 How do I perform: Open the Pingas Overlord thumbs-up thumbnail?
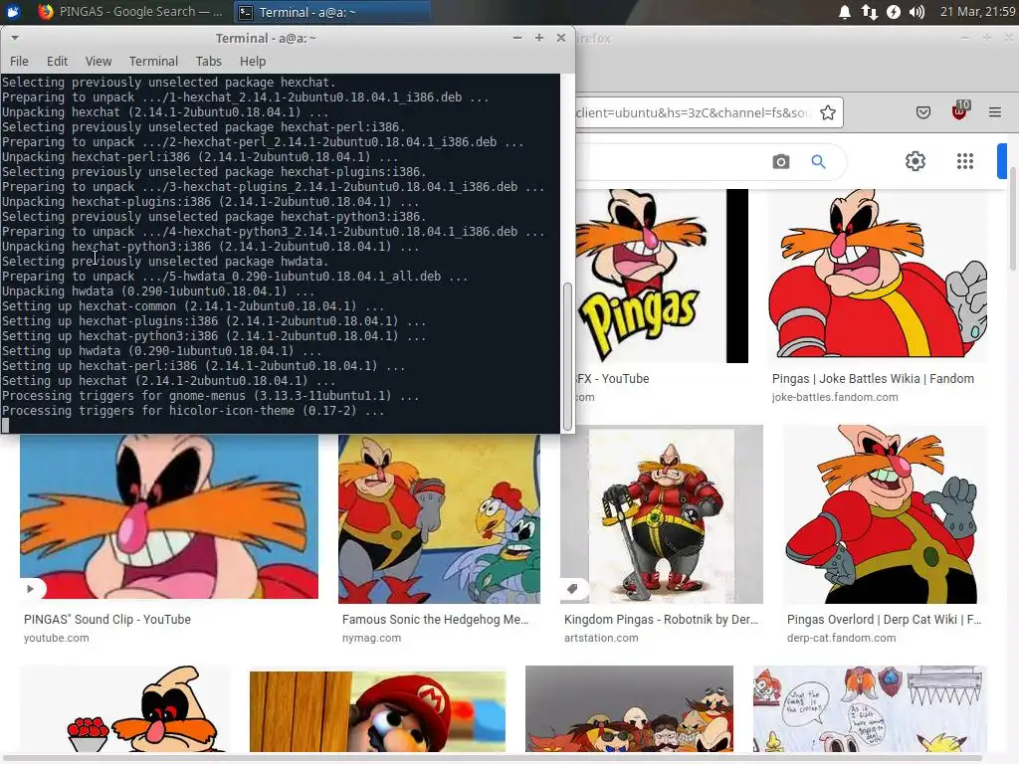point(885,514)
